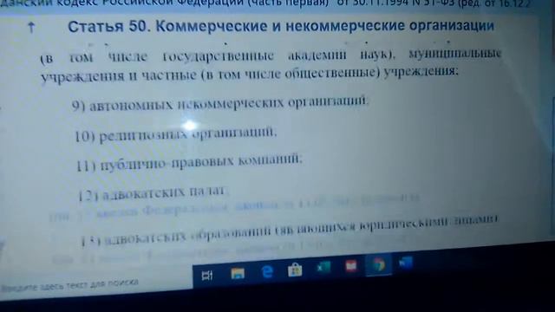This screenshot has height=312, width=555.
Task: Switch to Excel on the taskbar
Action: click(x=323, y=268)
